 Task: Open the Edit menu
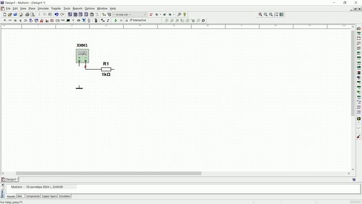(15, 8)
